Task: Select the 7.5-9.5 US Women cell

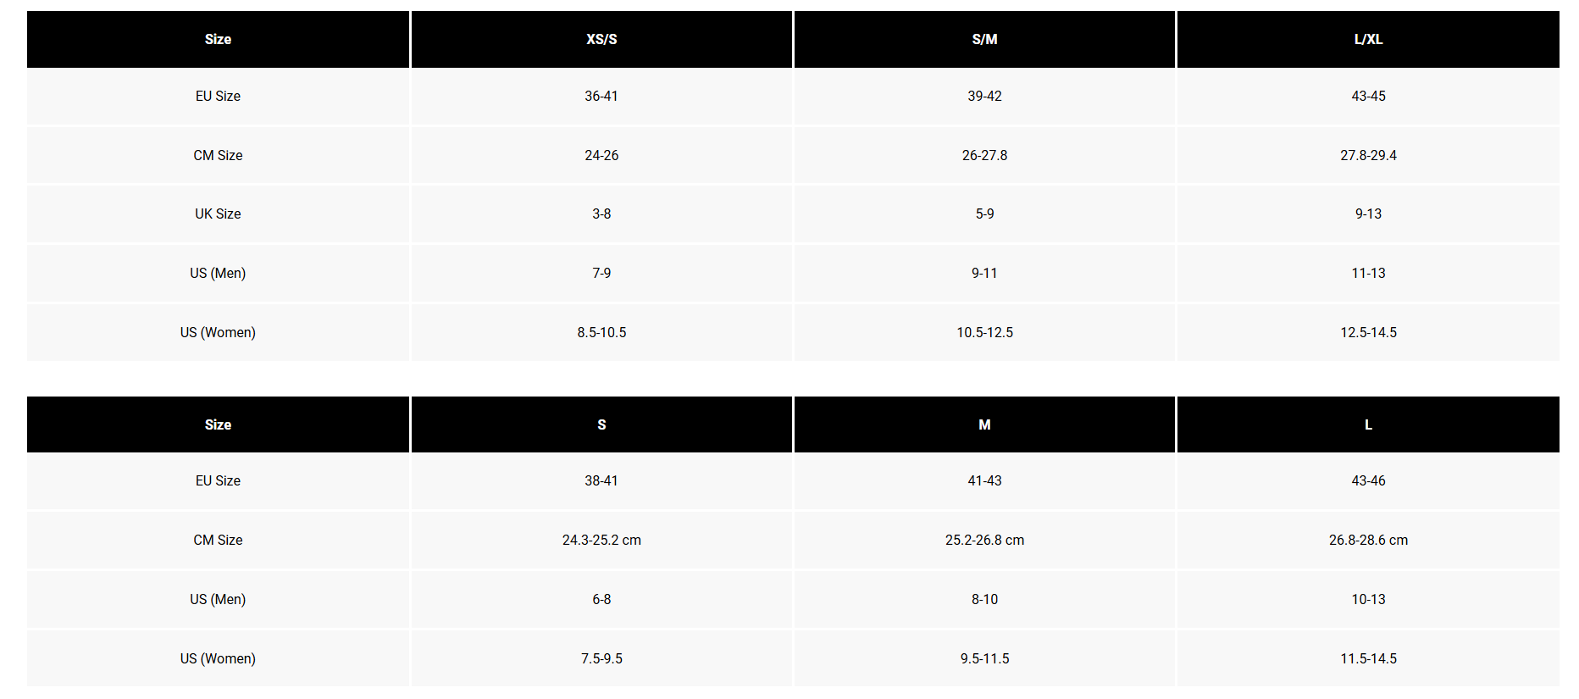Action: pos(601,658)
